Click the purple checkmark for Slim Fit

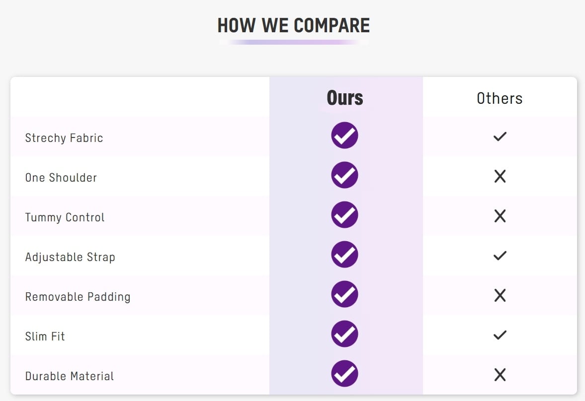click(344, 334)
